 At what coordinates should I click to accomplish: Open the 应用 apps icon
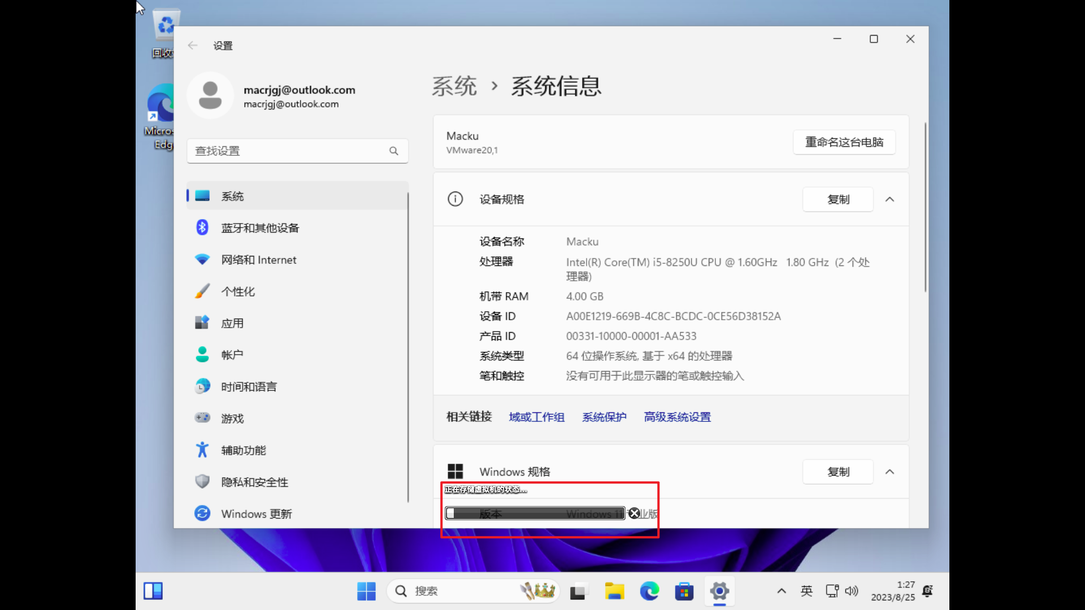[x=202, y=323]
